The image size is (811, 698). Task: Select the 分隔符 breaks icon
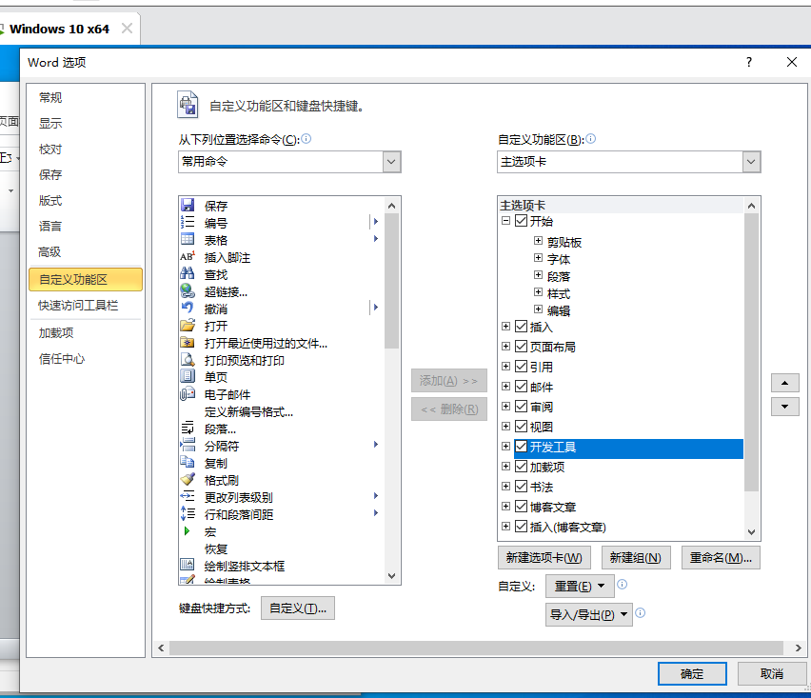188,445
